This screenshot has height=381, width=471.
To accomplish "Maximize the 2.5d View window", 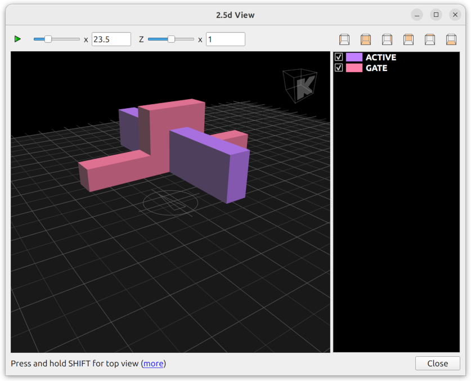I will point(436,15).
